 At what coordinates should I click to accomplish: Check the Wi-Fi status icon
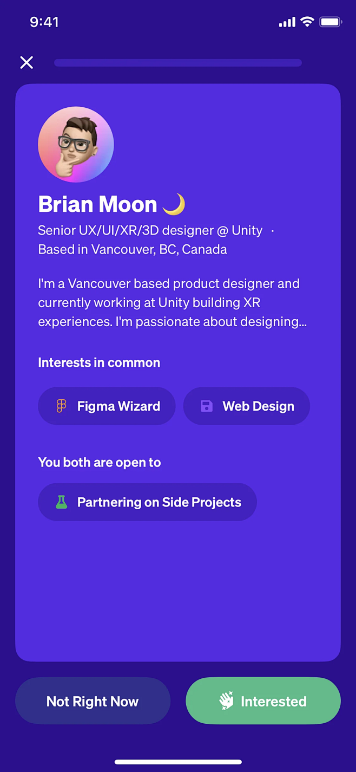[307, 22]
